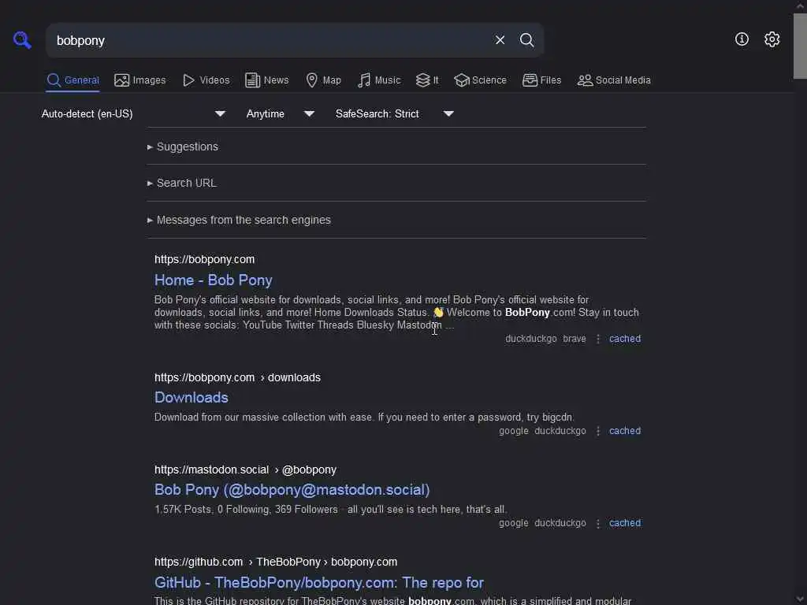Switch to the Science tab

480,80
